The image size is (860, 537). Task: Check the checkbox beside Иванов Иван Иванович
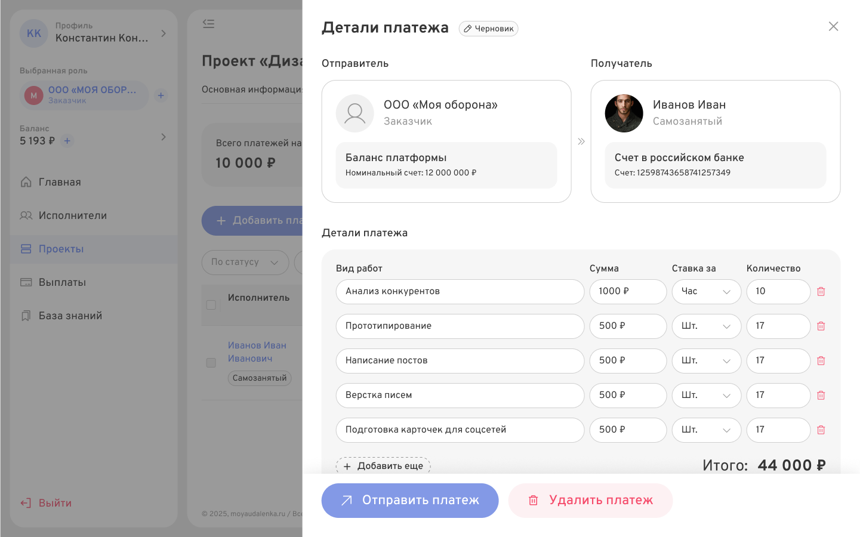pos(211,363)
